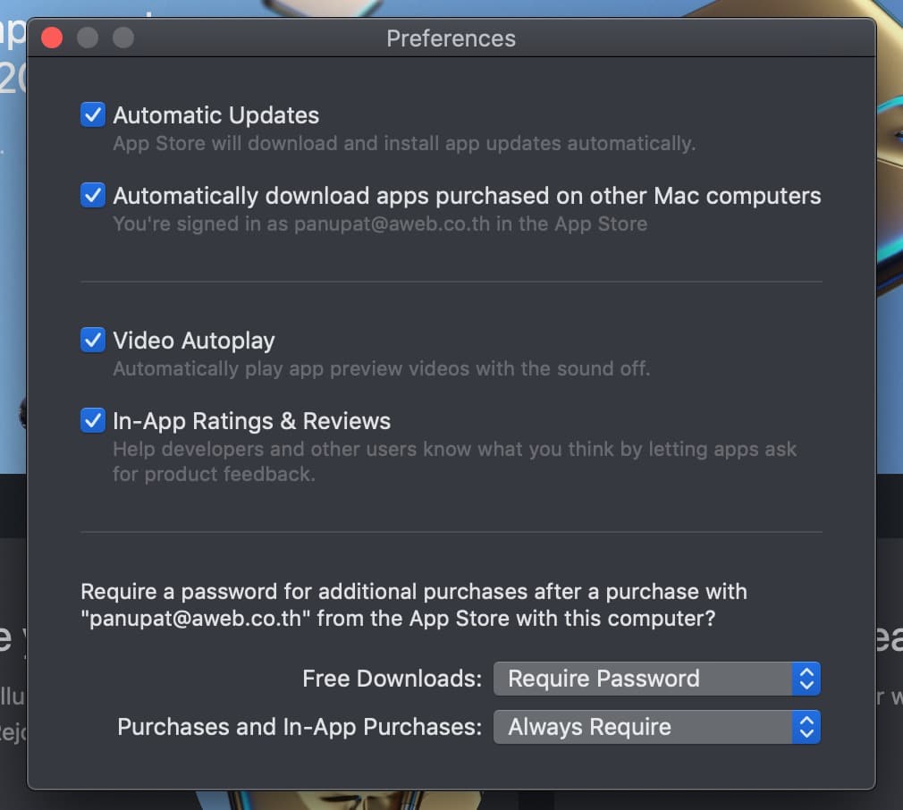Click the Purchases and In-App Purchases label
The width and height of the screenshot is (903, 810).
(x=300, y=727)
